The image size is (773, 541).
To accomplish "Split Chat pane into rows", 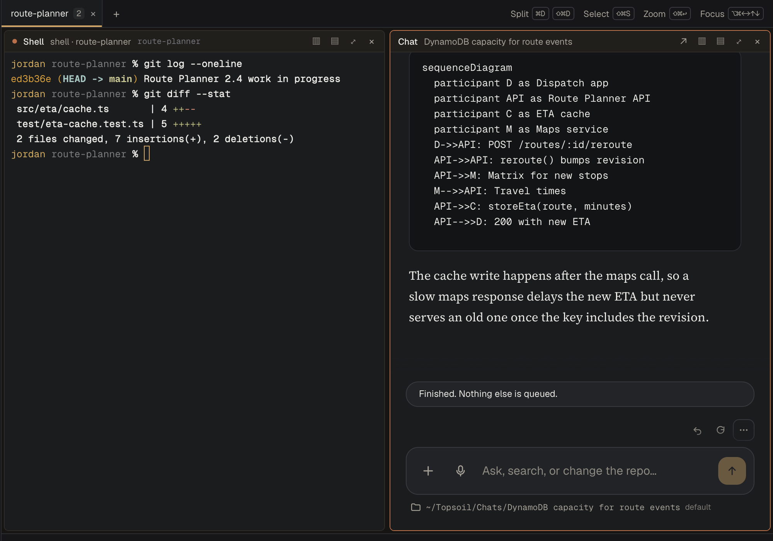I will pyautogui.click(x=720, y=41).
